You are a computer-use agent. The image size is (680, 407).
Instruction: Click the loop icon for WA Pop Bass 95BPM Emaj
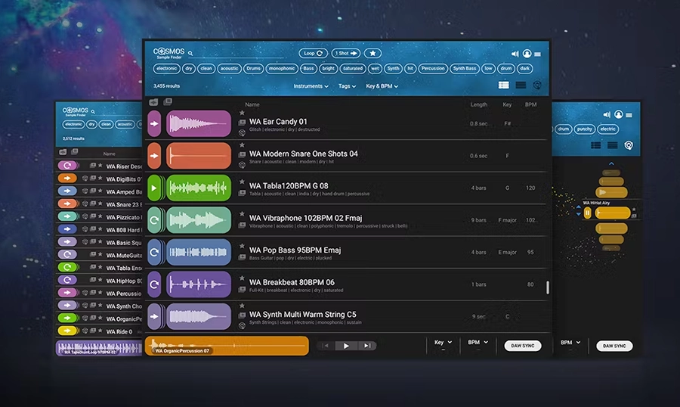coord(154,253)
